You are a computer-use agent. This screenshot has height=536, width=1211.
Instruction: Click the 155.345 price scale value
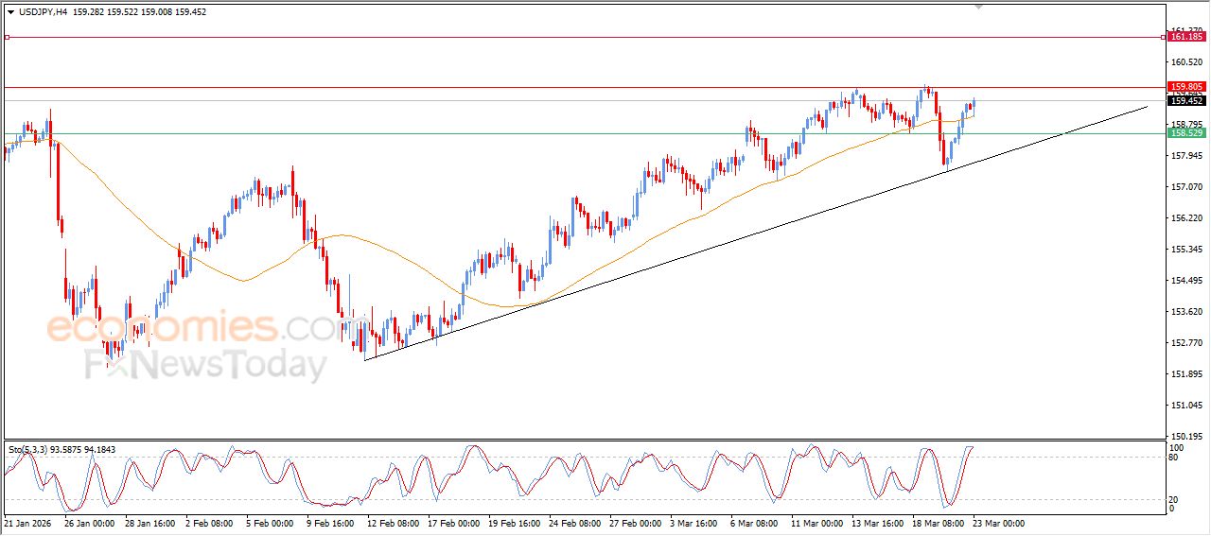[x=1185, y=250]
